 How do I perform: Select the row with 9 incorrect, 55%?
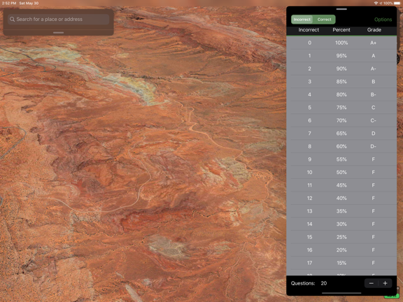click(x=341, y=159)
